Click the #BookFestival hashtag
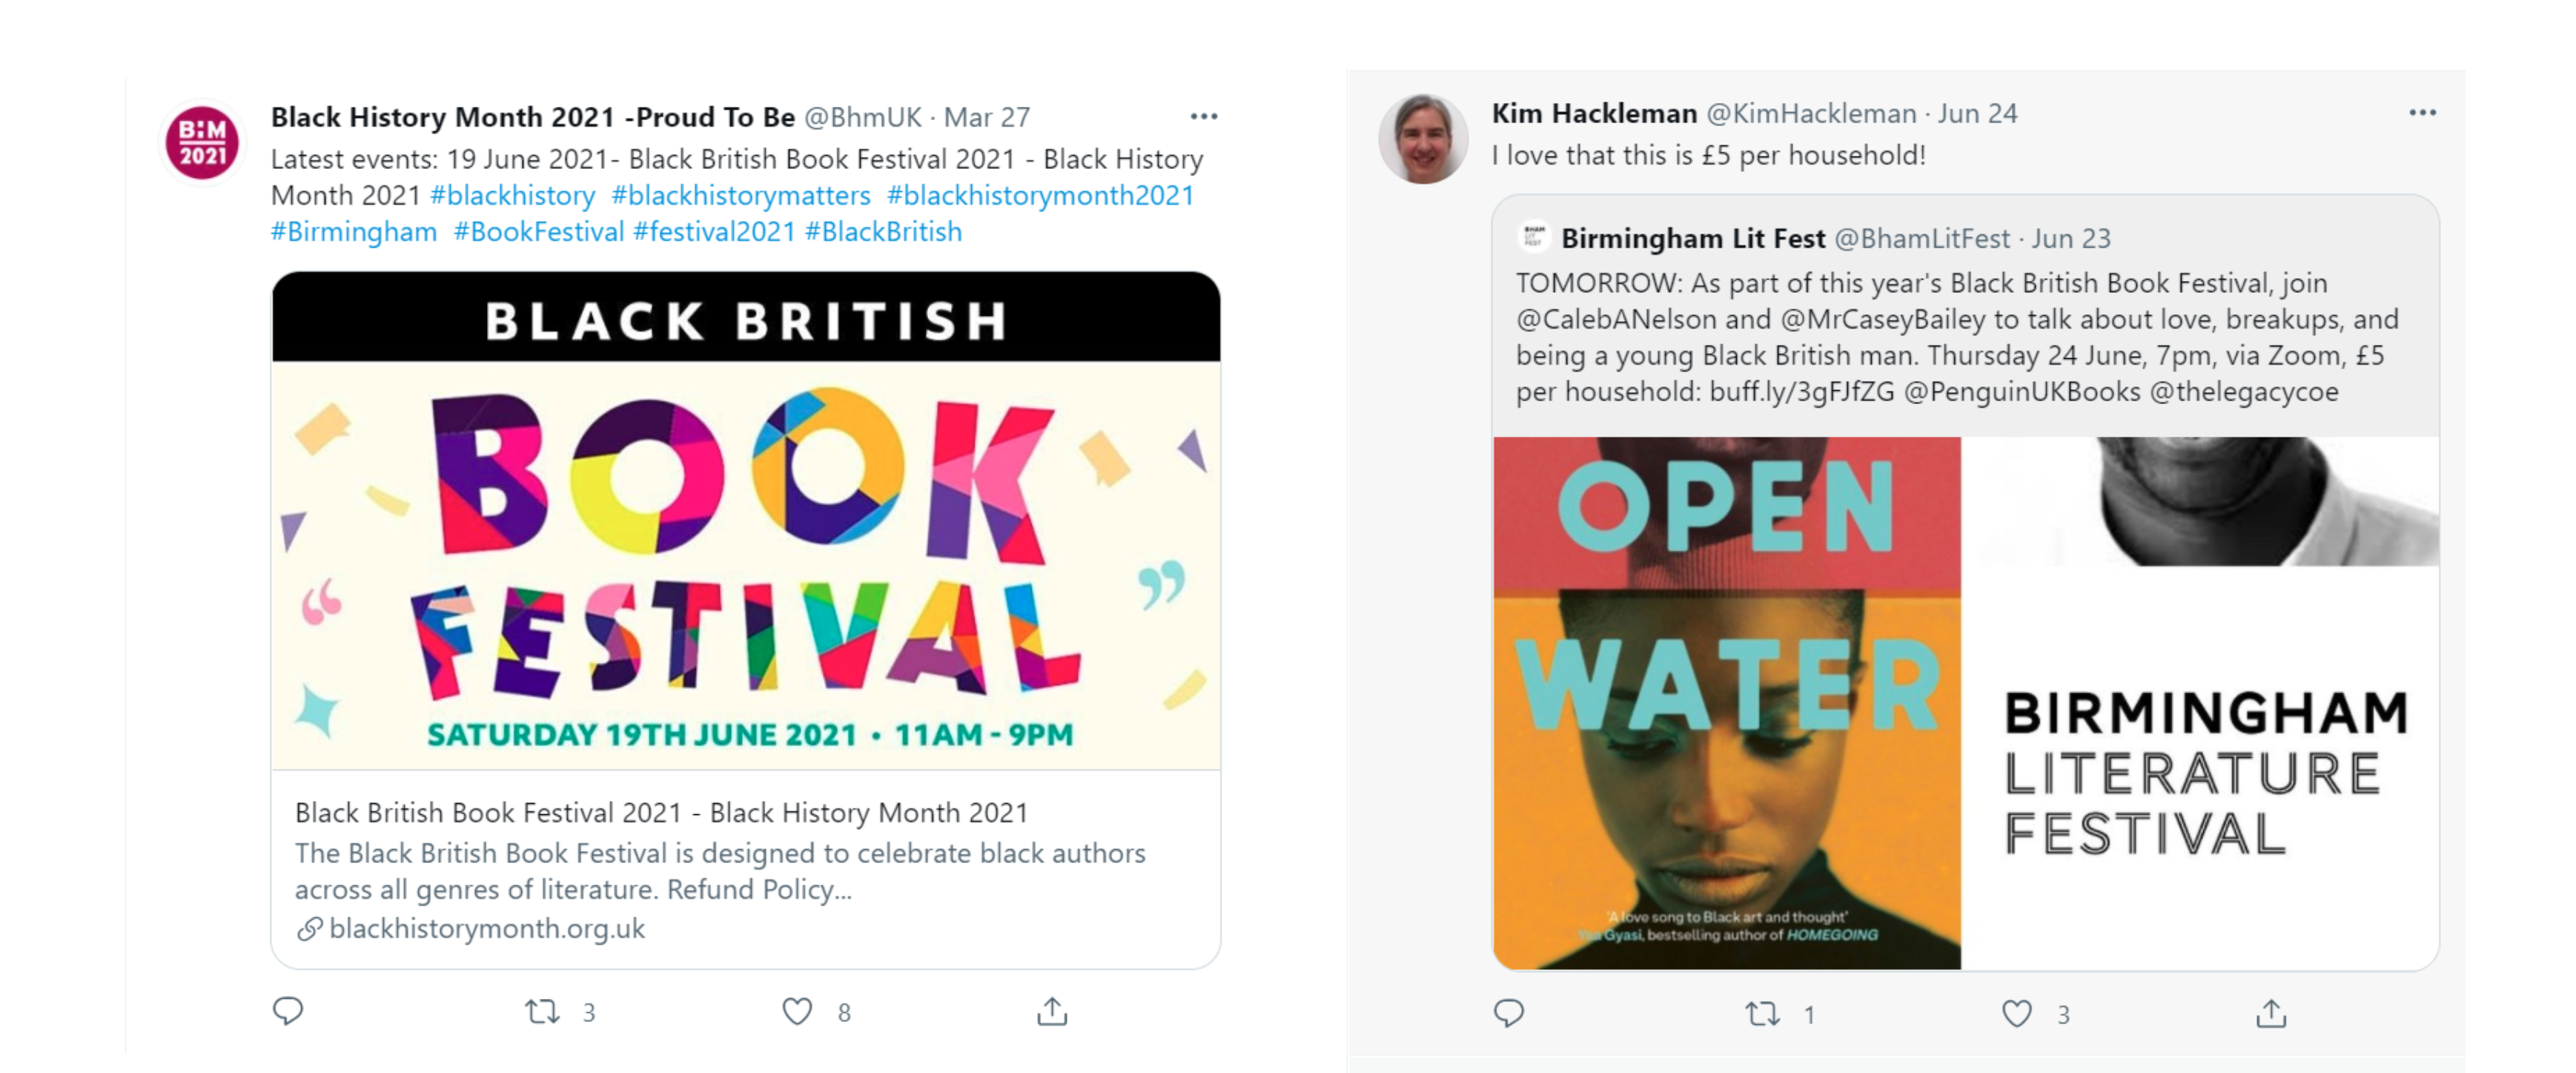2576x1073 pixels. point(539,232)
